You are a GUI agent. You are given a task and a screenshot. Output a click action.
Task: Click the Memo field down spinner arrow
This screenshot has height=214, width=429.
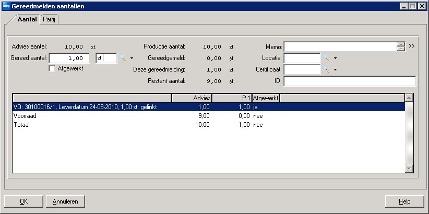400,49
